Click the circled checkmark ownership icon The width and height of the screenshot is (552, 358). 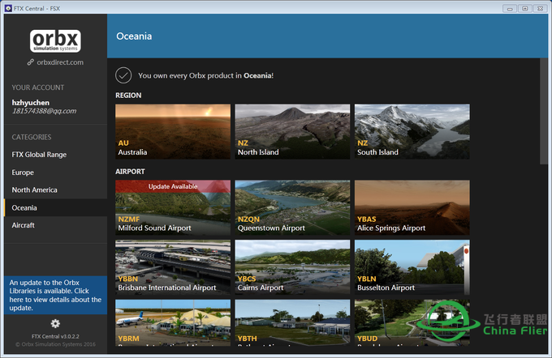point(123,75)
